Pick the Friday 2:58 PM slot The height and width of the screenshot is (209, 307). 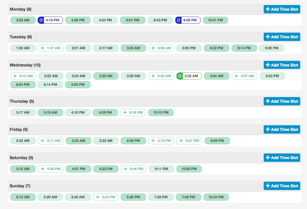pos(133,141)
